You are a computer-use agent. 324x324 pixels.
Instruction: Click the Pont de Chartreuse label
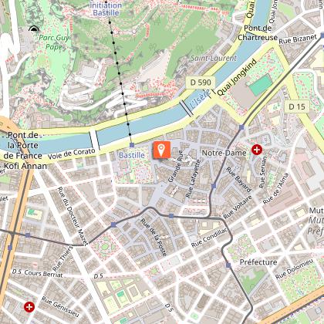click(x=258, y=33)
